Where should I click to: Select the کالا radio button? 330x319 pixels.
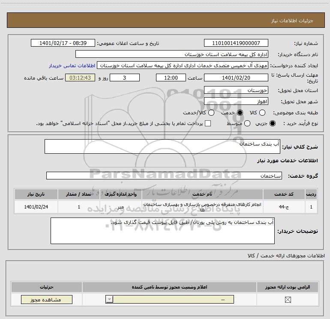click(x=262, y=113)
